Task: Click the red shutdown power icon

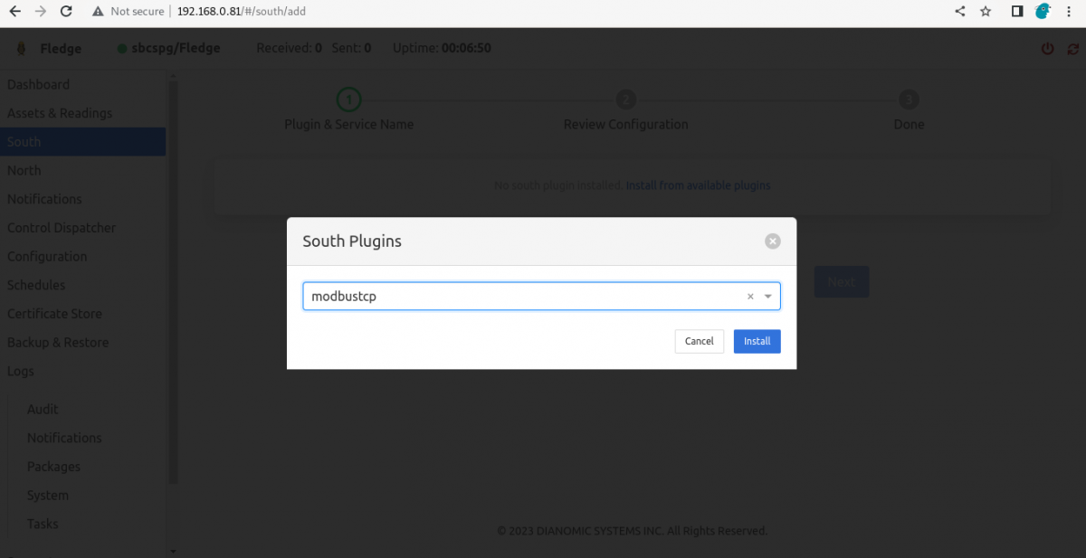Action: click(1048, 49)
